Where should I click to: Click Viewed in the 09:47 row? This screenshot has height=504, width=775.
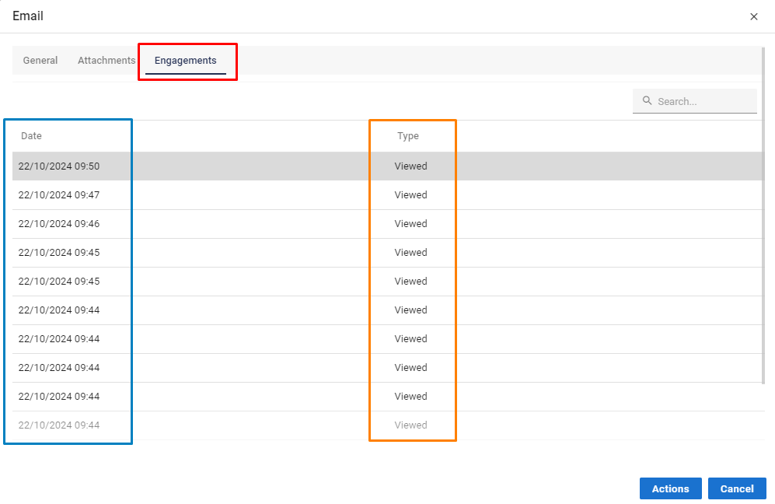pos(410,195)
